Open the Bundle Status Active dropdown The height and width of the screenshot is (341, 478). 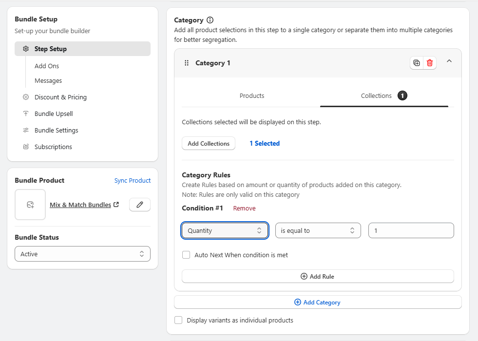[x=83, y=254]
